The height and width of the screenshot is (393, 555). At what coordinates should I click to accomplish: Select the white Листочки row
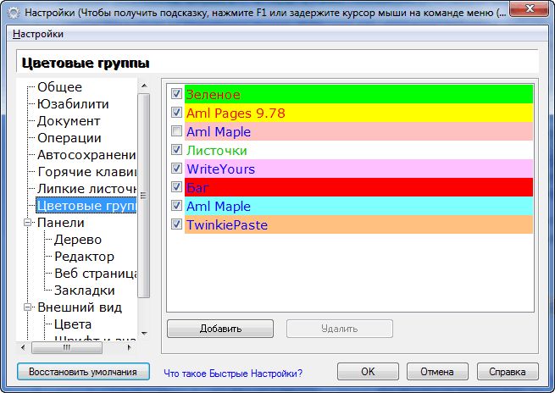(x=358, y=150)
